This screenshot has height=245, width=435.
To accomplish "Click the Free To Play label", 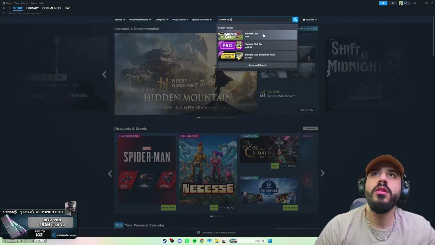I will [307, 110].
